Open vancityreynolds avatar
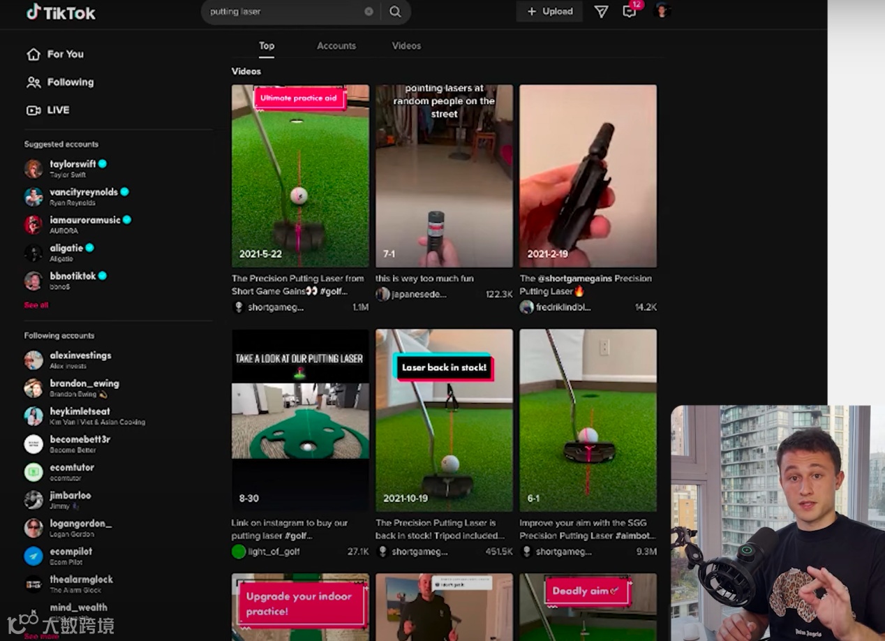The image size is (885, 641). [x=34, y=197]
